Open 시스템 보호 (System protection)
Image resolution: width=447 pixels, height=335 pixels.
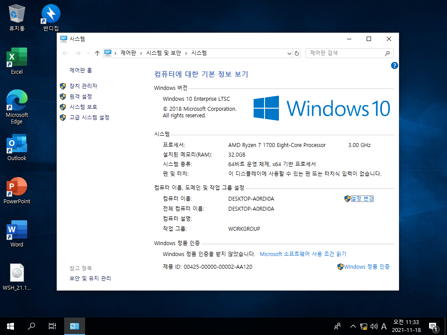[x=83, y=107]
